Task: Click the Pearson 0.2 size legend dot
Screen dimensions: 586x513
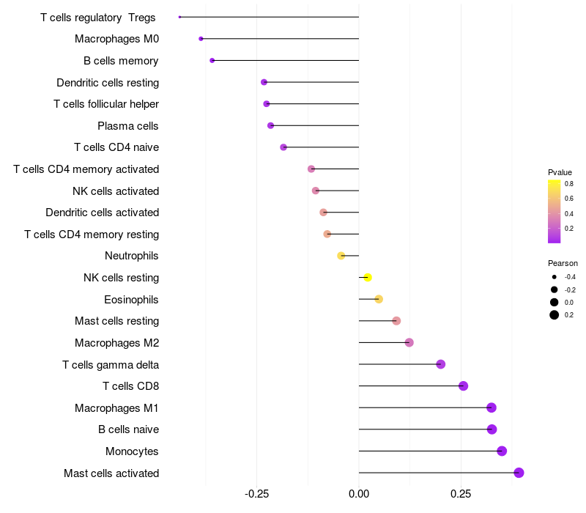Action: [555, 315]
